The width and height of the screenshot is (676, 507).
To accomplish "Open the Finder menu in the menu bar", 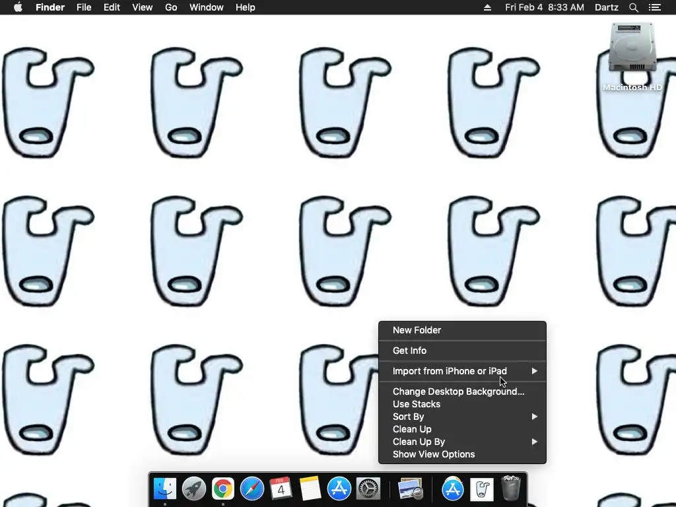I will [x=50, y=7].
